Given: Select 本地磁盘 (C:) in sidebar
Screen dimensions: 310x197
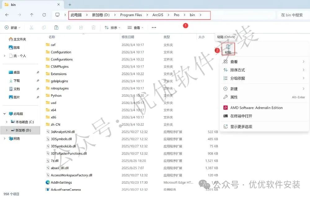Looking at the screenshot, I should [x=22, y=122].
